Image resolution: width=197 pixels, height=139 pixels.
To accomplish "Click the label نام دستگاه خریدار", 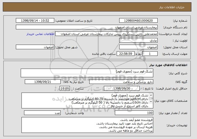I will click(x=175, y=27).
